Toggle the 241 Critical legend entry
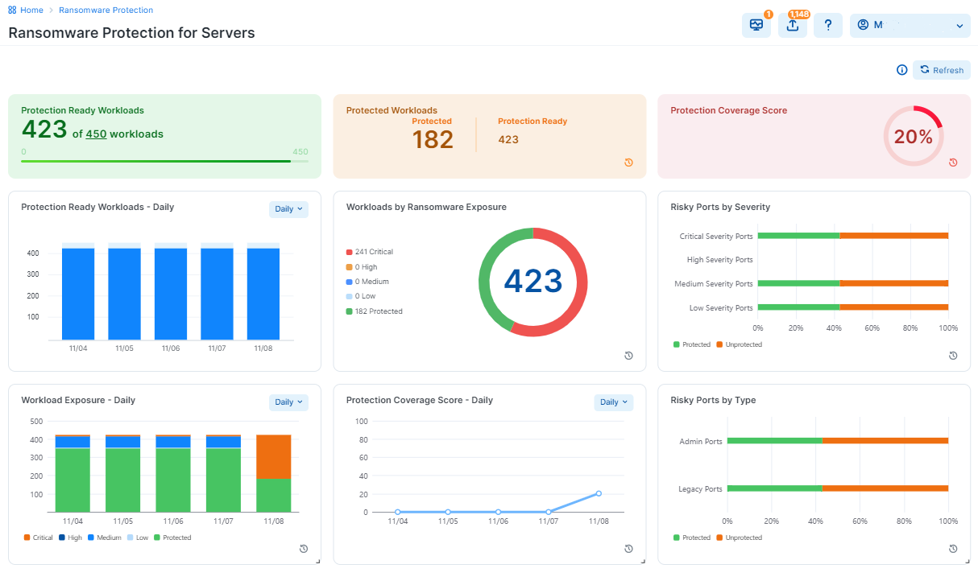The height and width of the screenshot is (585, 978). tap(370, 252)
